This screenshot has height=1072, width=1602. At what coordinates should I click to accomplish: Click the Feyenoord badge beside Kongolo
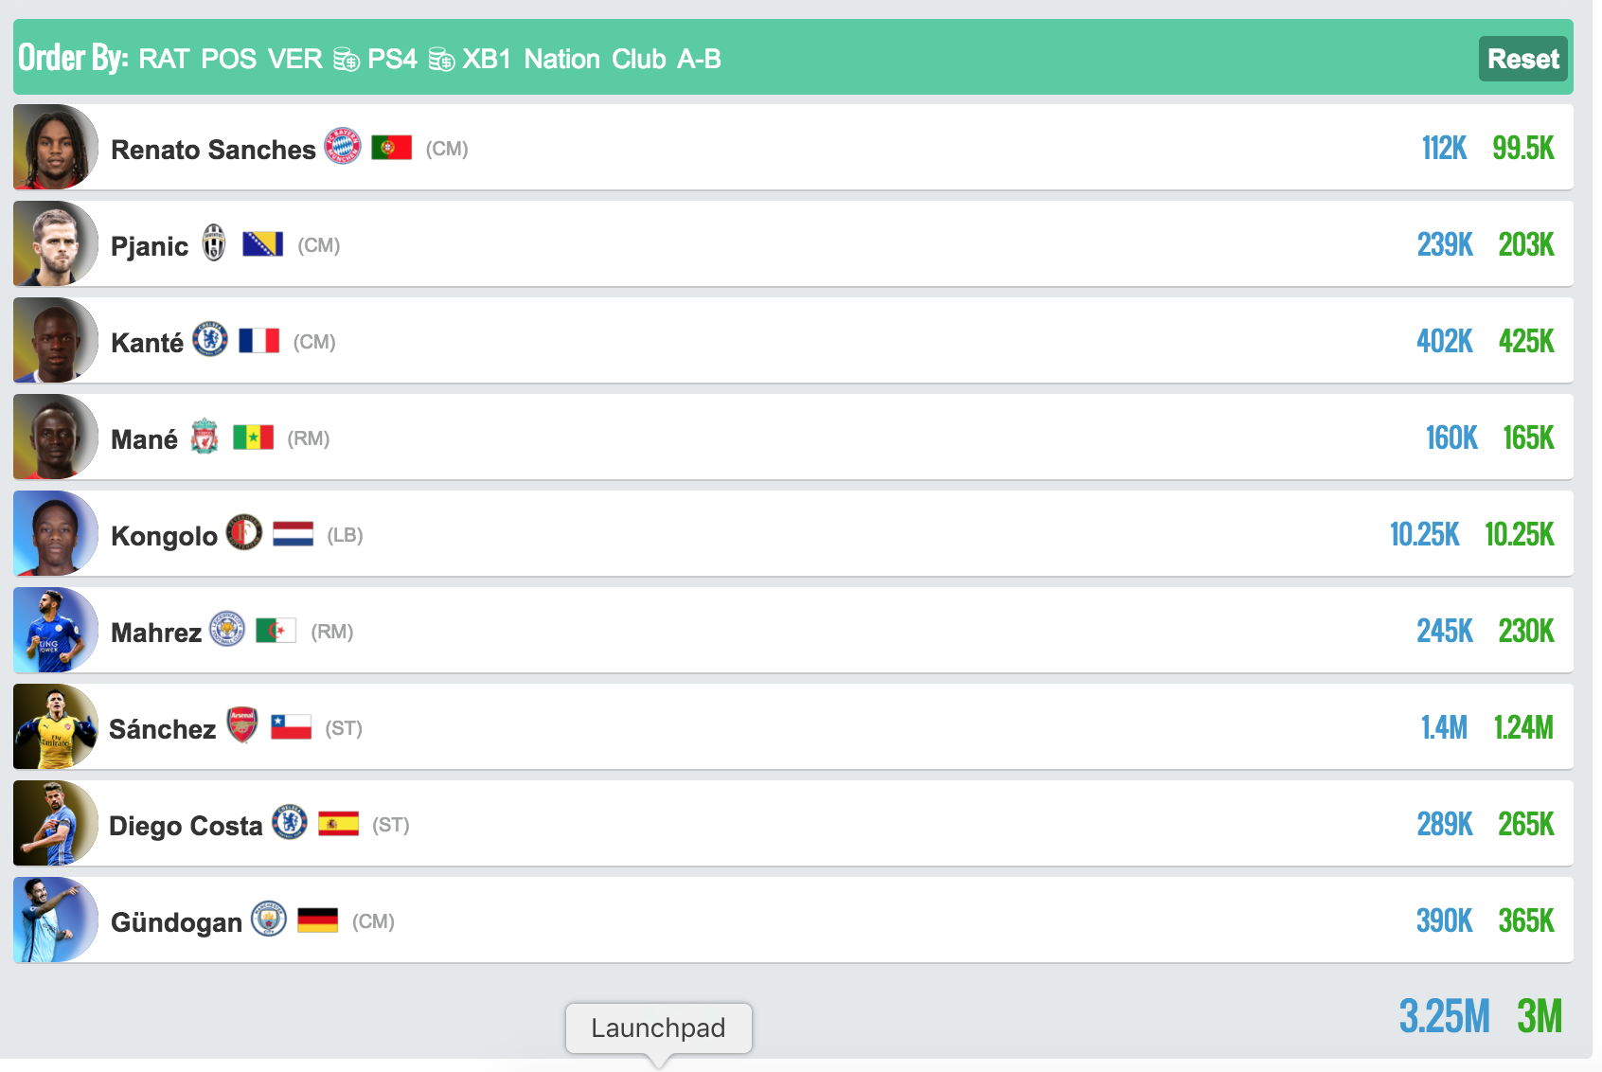click(244, 533)
